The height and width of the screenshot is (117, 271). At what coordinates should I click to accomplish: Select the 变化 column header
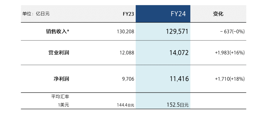point(218,14)
